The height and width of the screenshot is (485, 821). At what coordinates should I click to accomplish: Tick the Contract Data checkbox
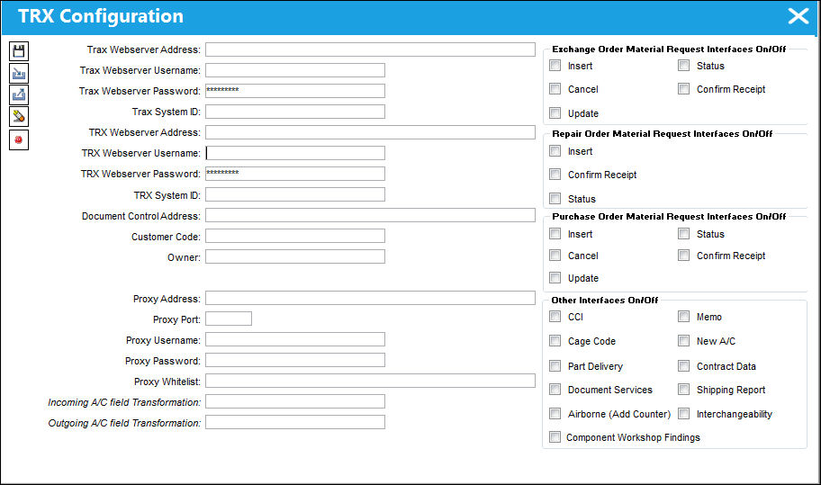(x=684, y=366)
